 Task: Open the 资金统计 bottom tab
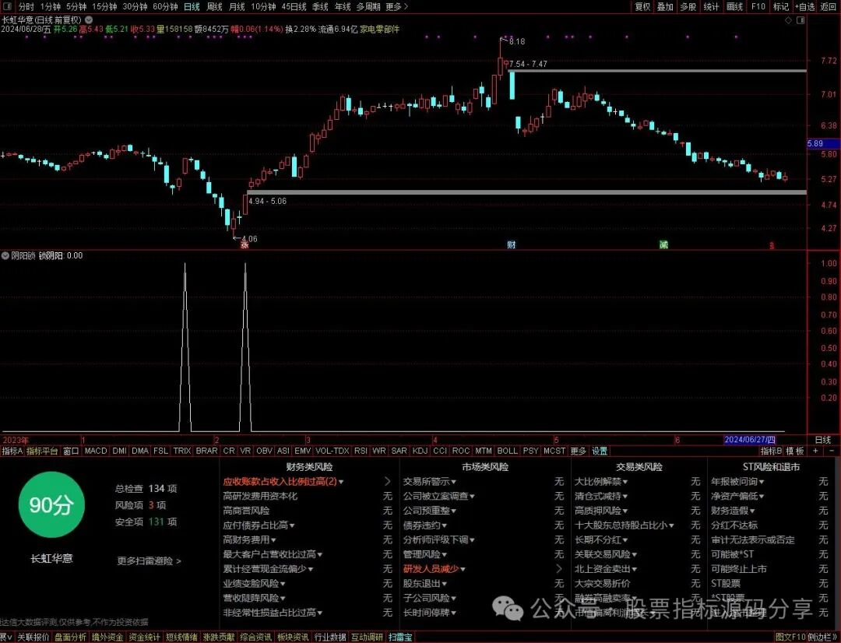click(x=144, y=637)
